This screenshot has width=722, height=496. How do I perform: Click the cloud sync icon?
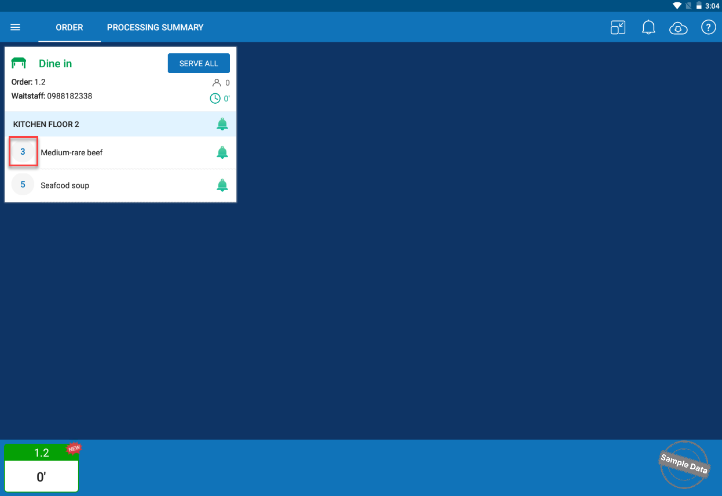678,28
